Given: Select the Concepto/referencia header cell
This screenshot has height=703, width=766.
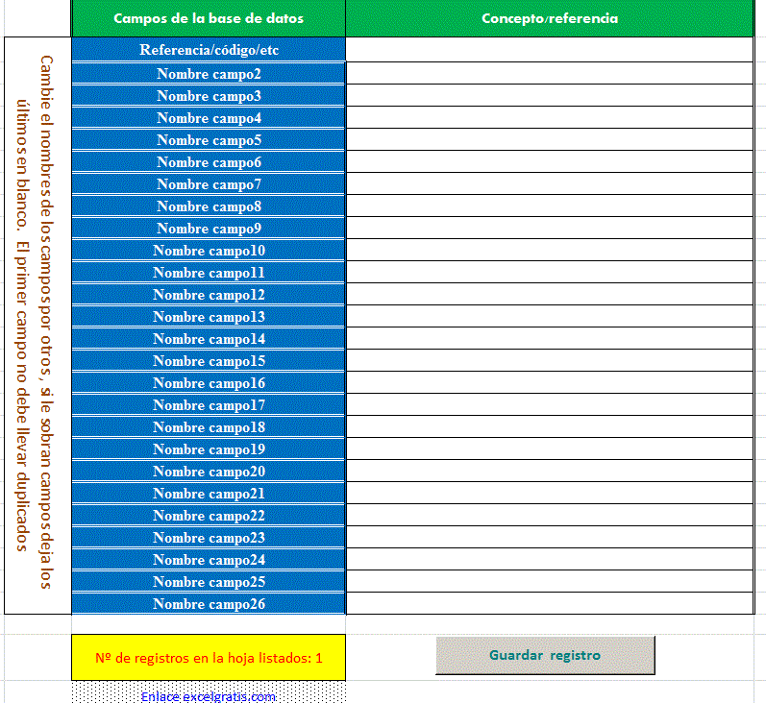Looking at the screenshot, I should pyautogui.click(x=550, y=18).
